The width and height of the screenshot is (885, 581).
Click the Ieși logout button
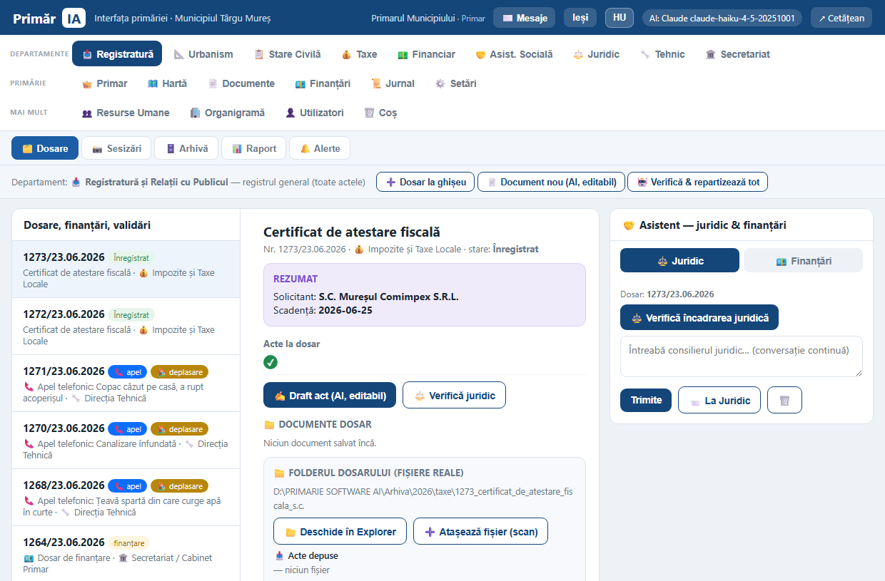pos(580,18)
